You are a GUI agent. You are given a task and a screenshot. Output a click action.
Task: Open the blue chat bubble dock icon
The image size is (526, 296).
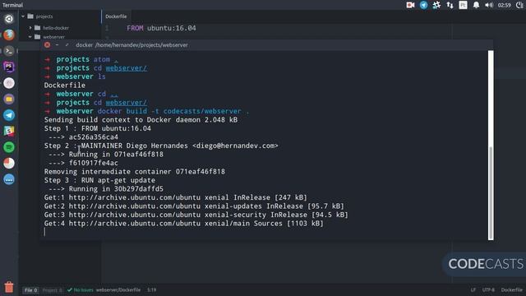[x=9, y=179]
